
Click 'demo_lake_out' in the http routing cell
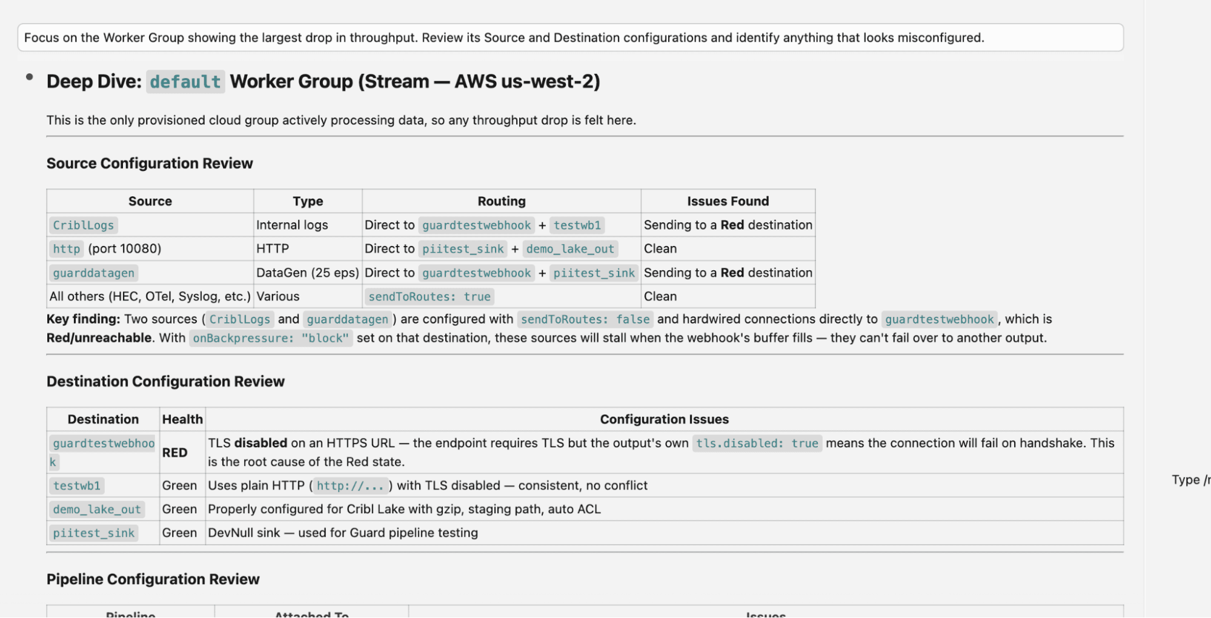[x=570, y=249]
